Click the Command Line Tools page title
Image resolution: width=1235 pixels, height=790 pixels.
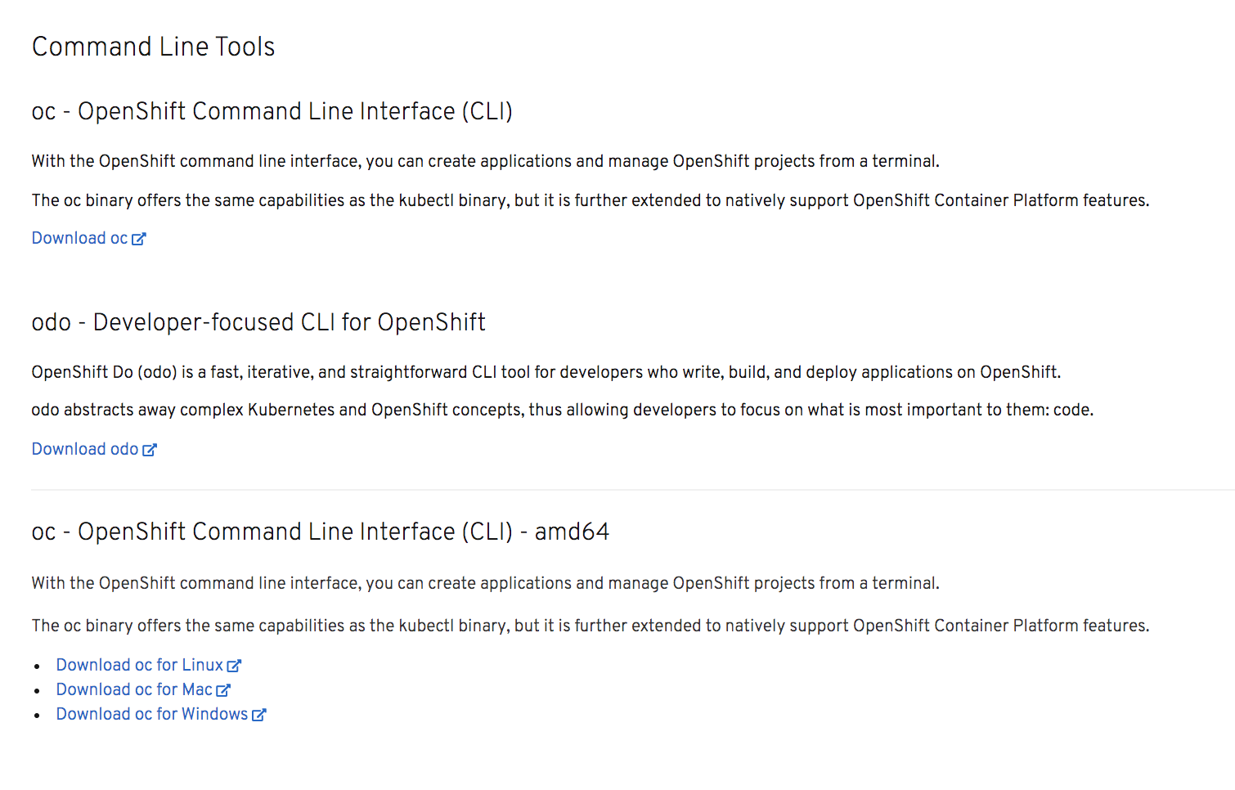(x=154, y=47)
